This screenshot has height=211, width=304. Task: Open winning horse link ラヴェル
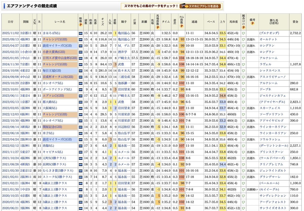[x=265, y=64]
